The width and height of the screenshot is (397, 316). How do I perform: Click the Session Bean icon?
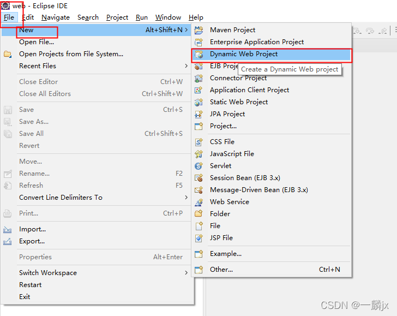click(x=198, y=178)
